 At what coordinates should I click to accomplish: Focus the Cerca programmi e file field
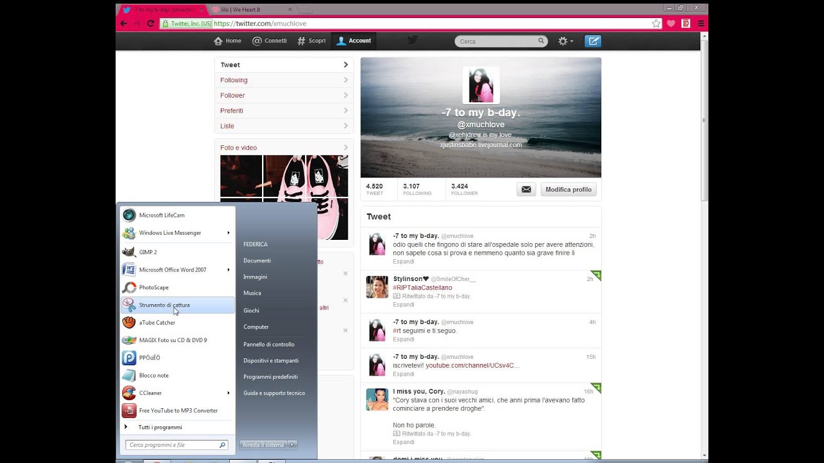click(x=177, y=445)
